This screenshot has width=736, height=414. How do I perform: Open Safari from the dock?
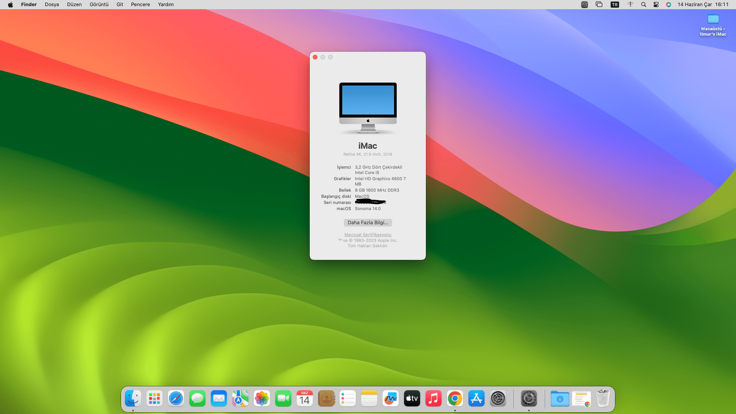176,399
